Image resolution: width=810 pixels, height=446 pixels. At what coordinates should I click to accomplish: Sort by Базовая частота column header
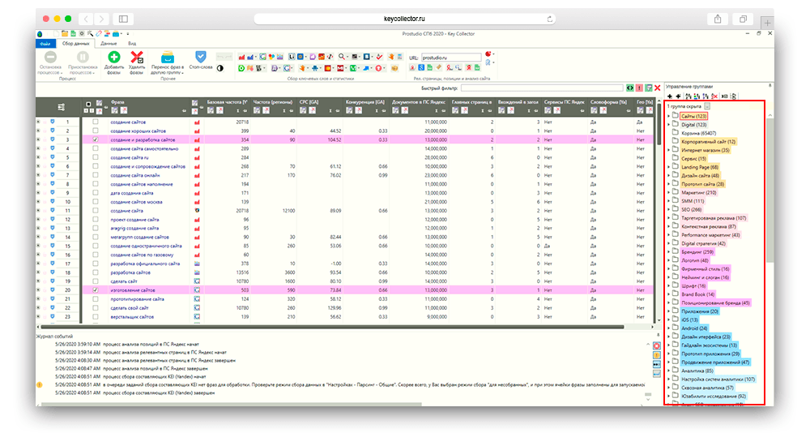click(227, 102)
